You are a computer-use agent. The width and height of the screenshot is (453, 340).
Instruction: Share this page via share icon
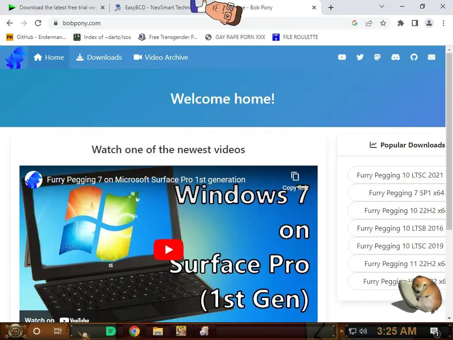pyautogui.click(x=369, y=23)
